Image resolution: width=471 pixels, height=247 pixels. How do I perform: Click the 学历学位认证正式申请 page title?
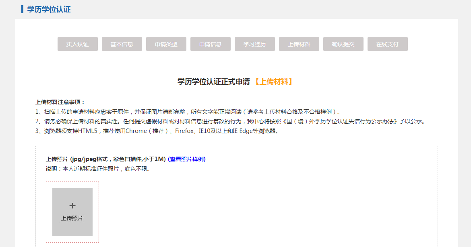coord(213,82)
